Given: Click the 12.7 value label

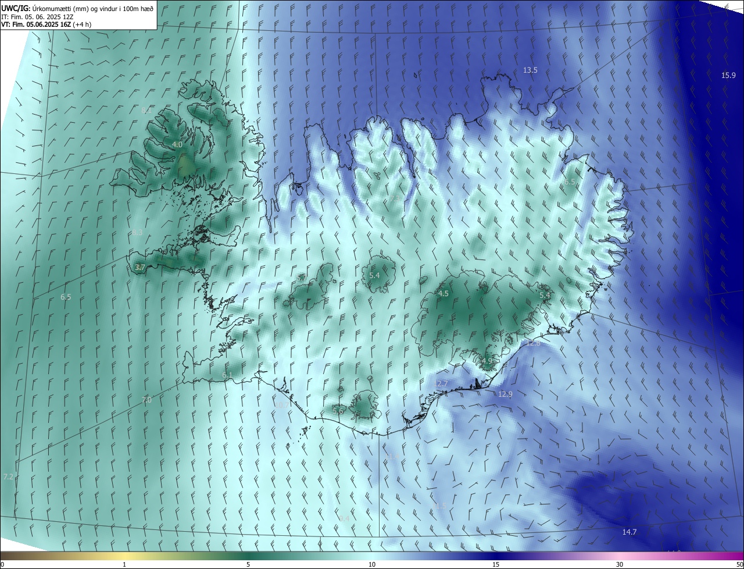Looking at the screenshot, I should (x=441, y=383).
